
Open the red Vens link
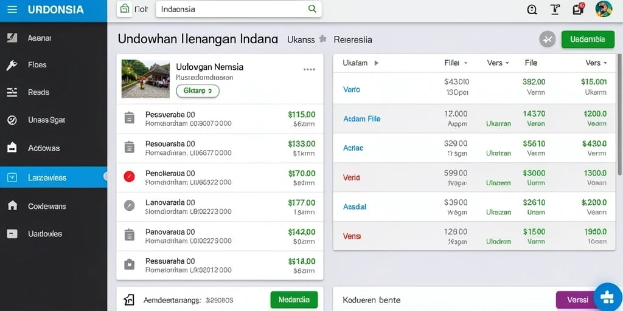coord(352,236)
